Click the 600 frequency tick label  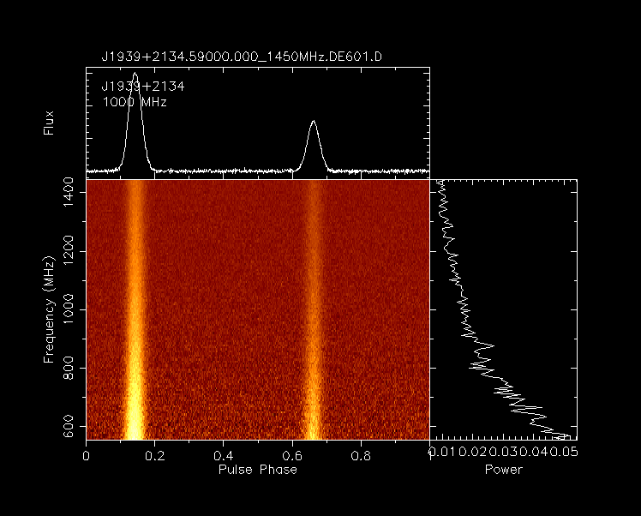point(68,426)
